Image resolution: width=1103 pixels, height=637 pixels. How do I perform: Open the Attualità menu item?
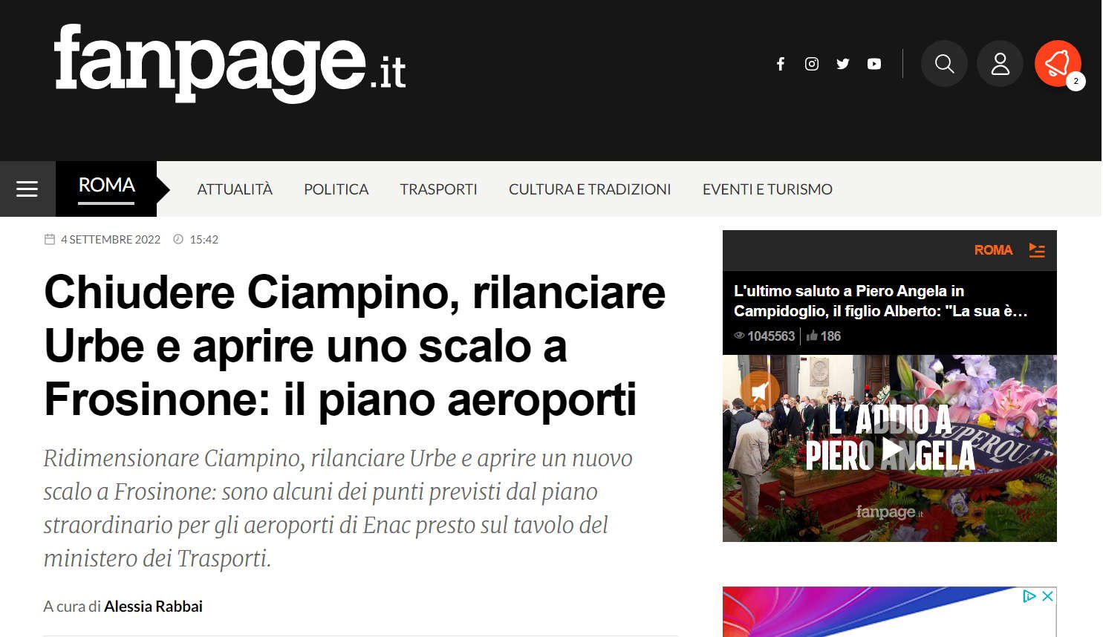click(x=235, y=189)
